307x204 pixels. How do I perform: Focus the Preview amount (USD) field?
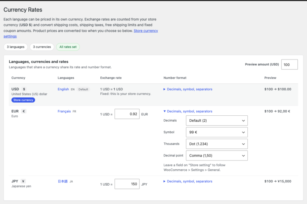point(289,65)
